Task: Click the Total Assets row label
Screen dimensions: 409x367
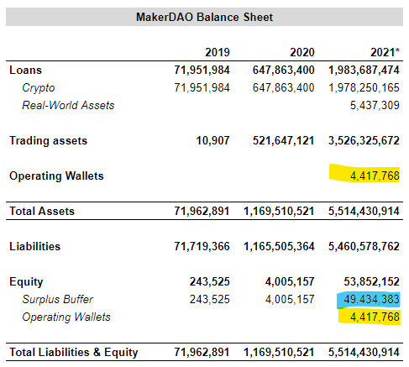Action: pyautogui.click(x=42, y=211)
